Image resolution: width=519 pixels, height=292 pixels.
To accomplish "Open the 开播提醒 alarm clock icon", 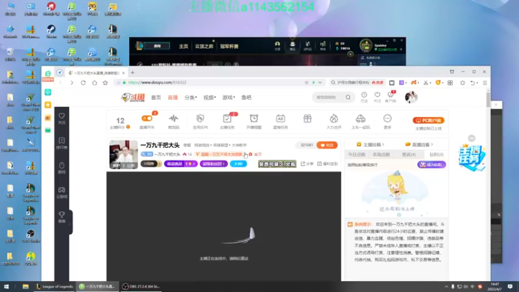I will (254, 119).
